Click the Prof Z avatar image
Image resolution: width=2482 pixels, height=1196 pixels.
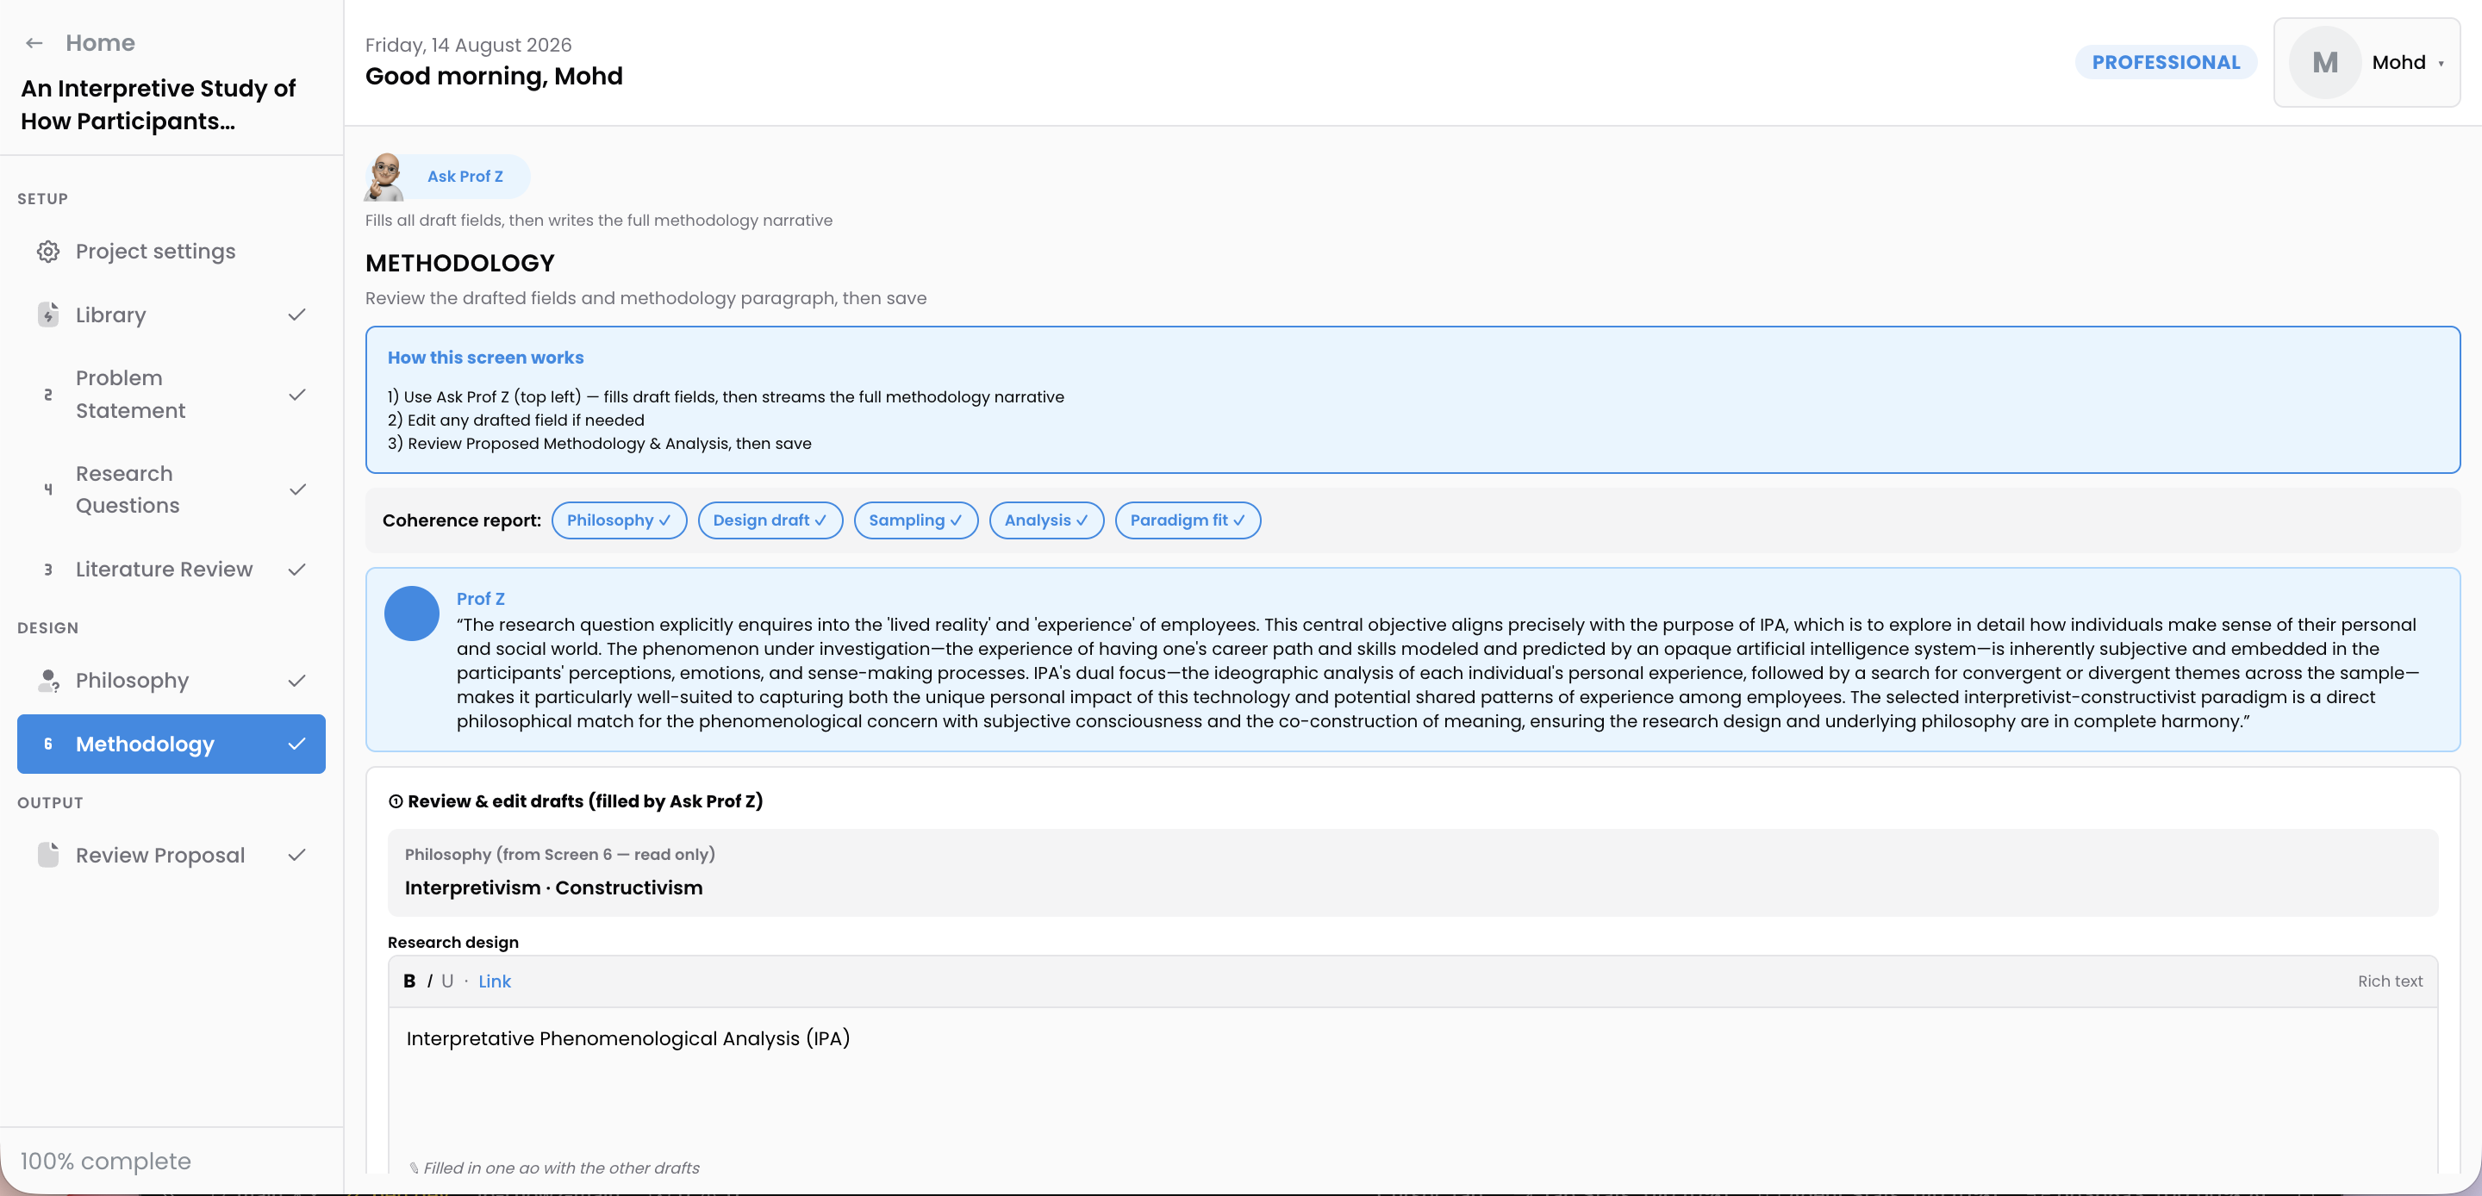386,177
